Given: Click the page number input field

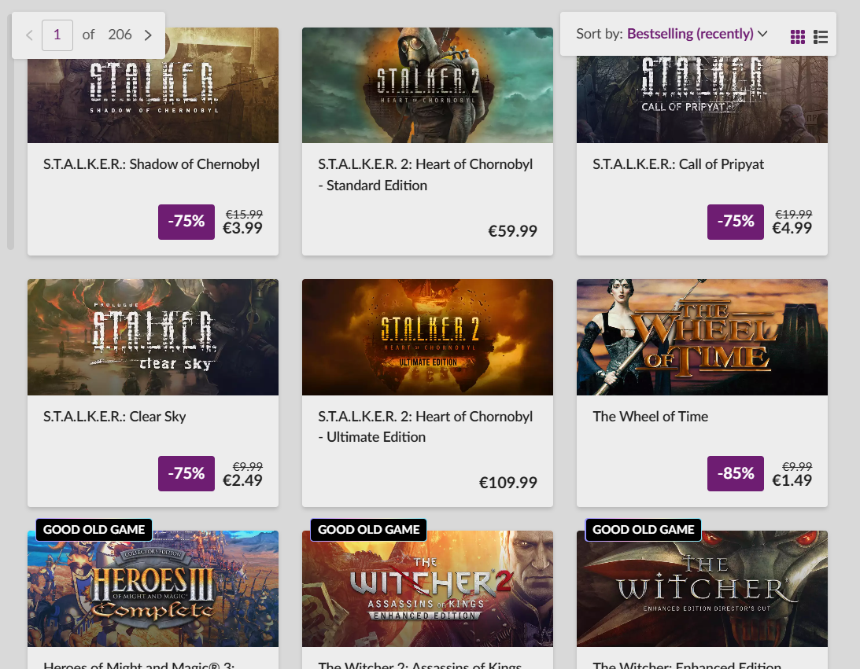Looking at the screenshot, I should [x=57, y=35].
